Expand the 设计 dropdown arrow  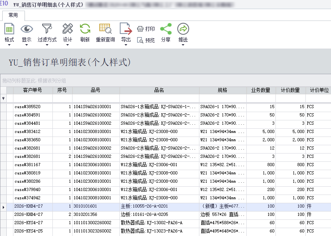(67, 45)
